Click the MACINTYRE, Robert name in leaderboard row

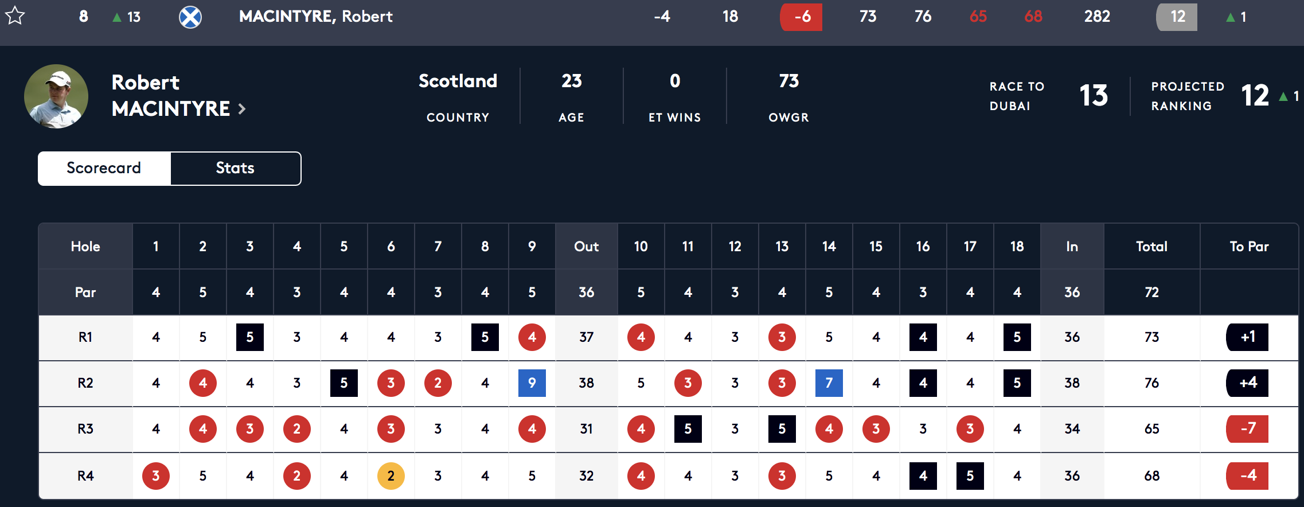click(316, 17)
